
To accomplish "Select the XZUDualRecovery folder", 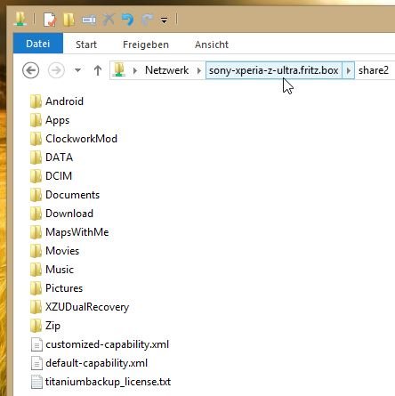I will click(79, 307).
